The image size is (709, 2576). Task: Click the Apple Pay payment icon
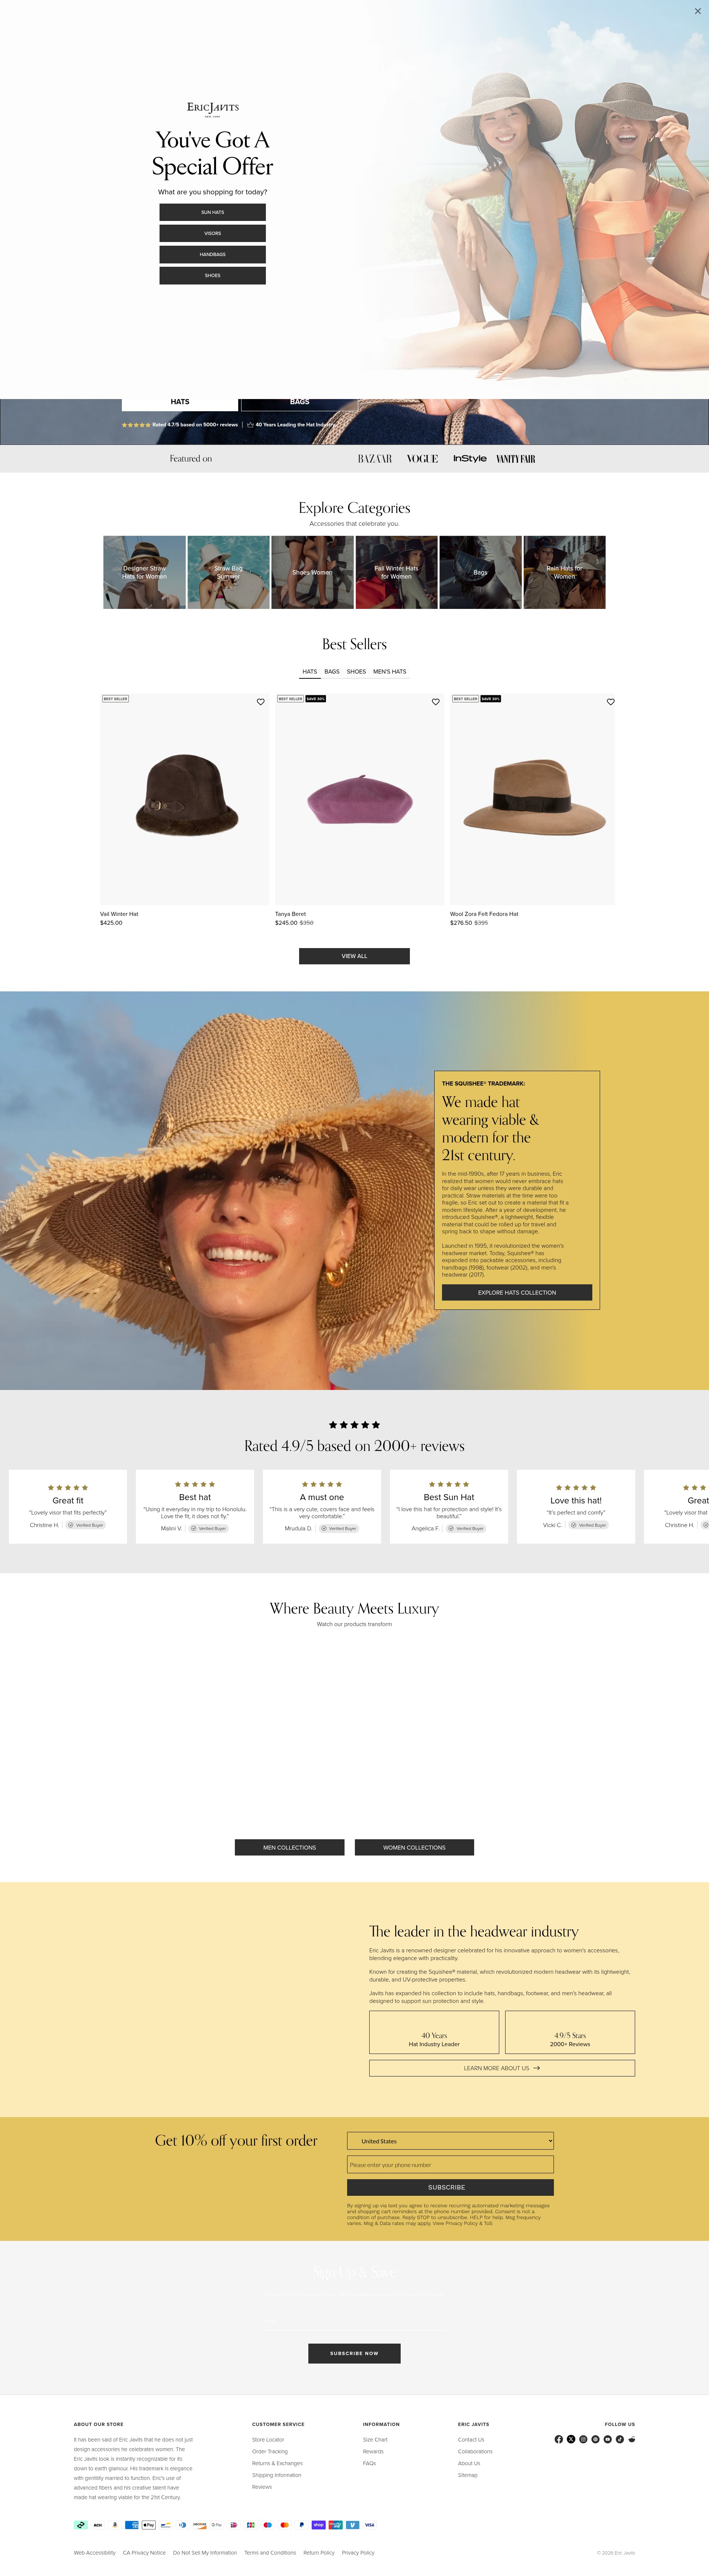pyautogui.click(x=149, y=2525)
